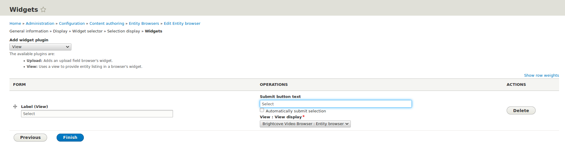Star the Widgets page as favorite
Viewport: 565px width, 146px height.
click(x=43, y=9)
